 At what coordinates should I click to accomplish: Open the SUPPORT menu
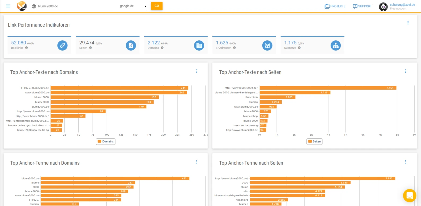click(x=362, y=6)
